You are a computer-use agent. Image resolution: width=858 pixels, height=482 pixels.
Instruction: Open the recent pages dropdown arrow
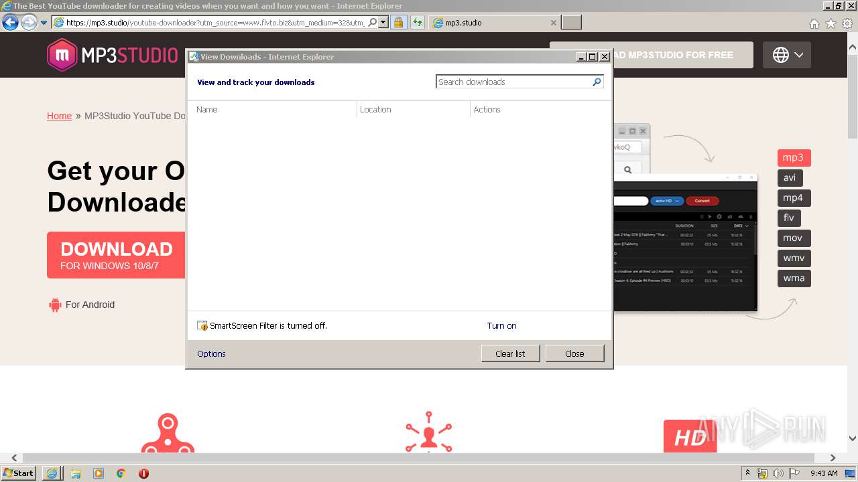click(44, 23)
